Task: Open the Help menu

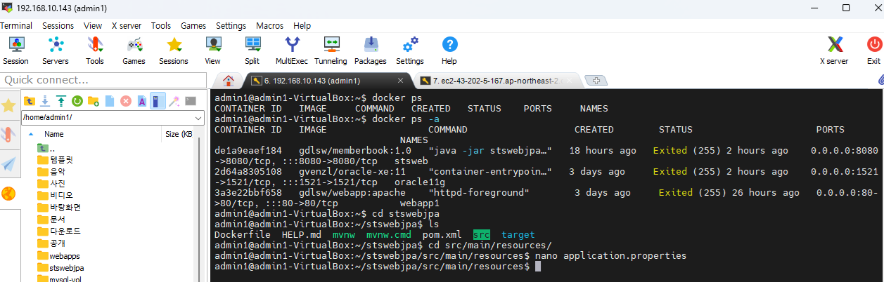Action: pos(302,25)
